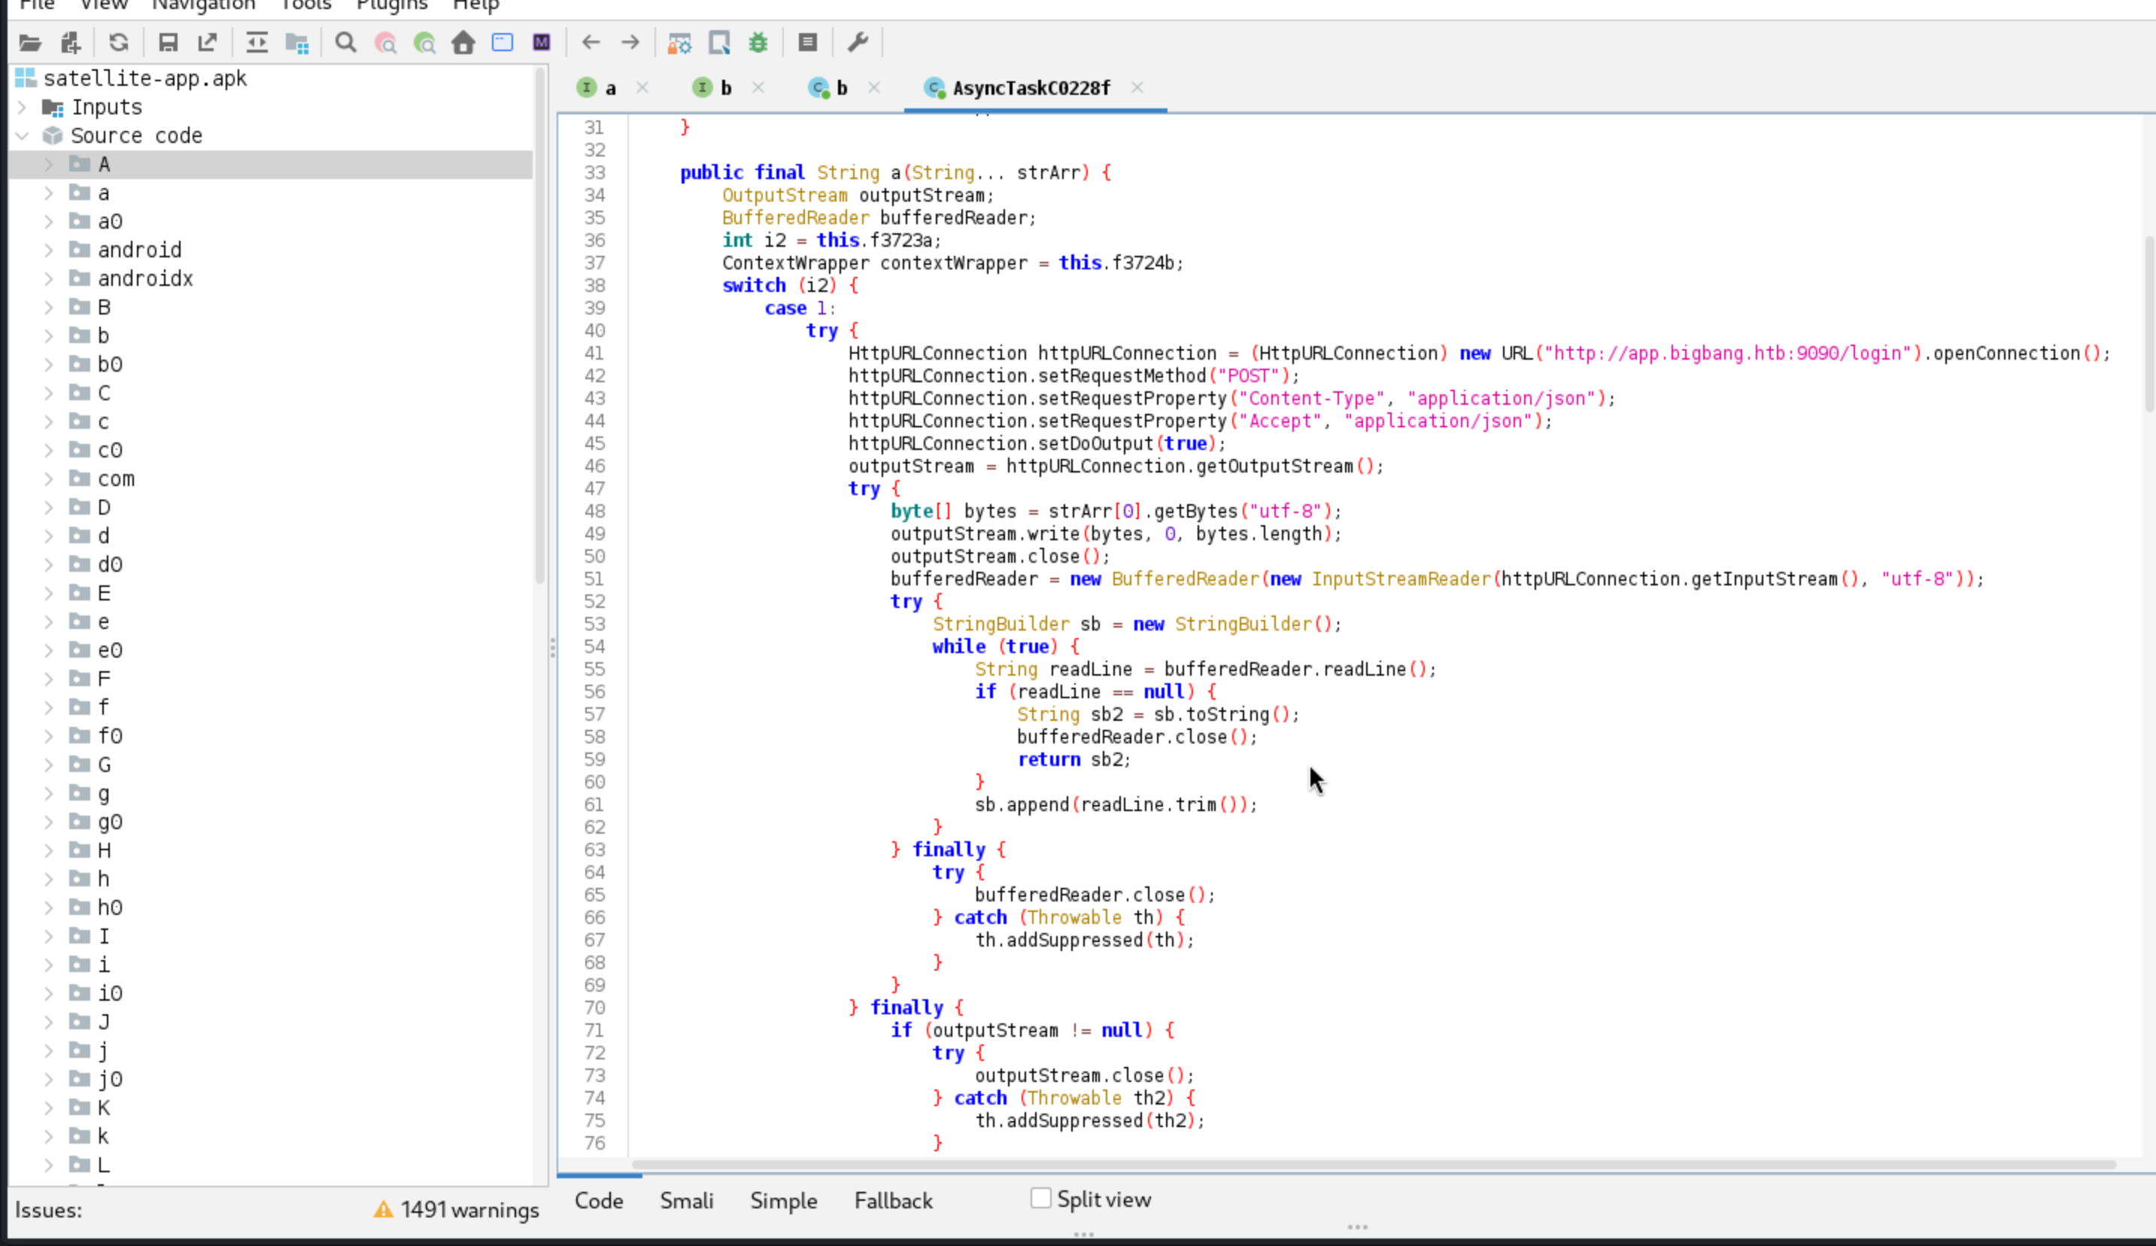Viewport: 2156px width, 1246px height.
Task: Expand the androidx package folder
Action: pyautogui.click(x=49, y=279)
